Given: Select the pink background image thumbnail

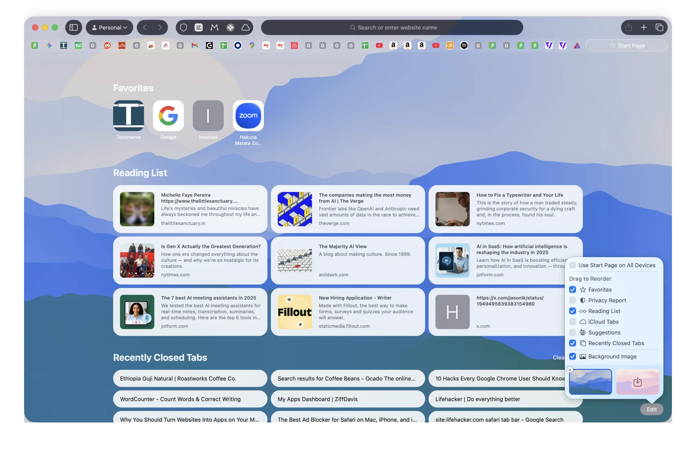Looking at the screenshot, I should click(637, 382).
